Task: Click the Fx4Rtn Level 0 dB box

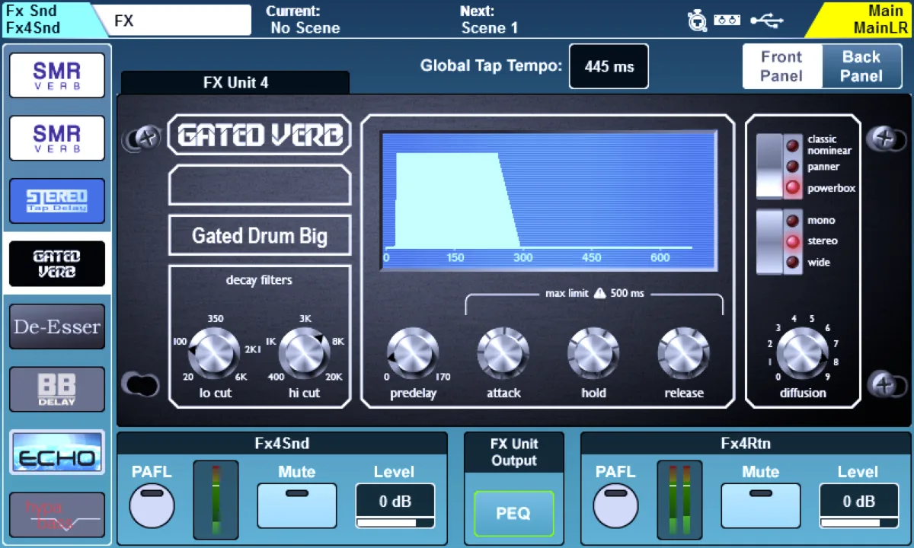Action: click(x=858, y=505)
